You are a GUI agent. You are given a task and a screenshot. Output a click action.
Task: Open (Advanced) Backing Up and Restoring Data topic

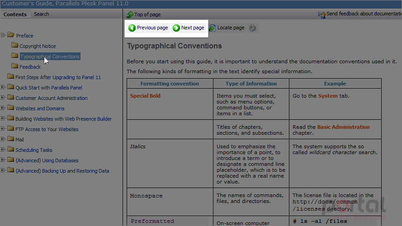(62, 171)
